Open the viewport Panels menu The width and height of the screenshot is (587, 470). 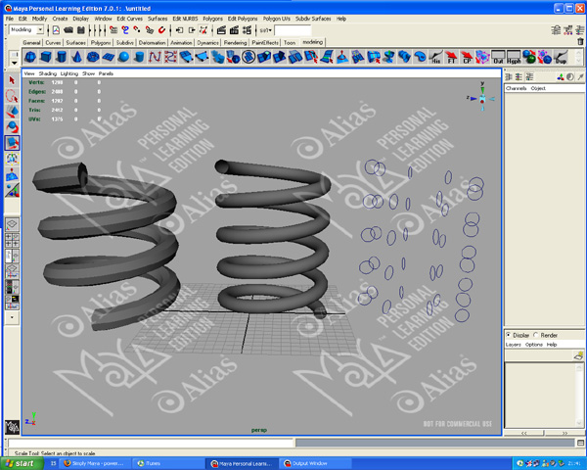coord(106,73)
